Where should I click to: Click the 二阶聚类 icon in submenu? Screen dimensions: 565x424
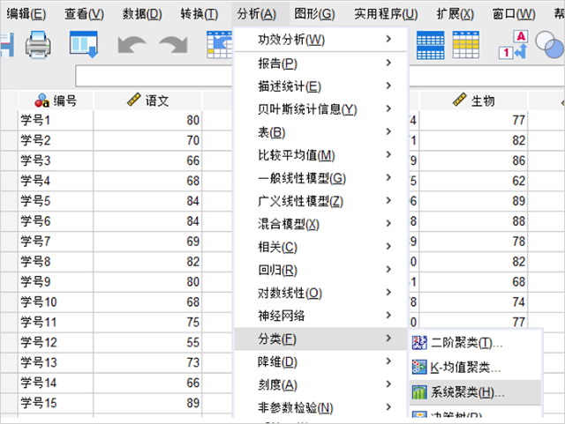418,343
